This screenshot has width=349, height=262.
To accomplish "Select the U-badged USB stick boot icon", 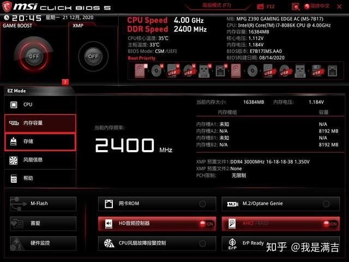I will 205,71.
